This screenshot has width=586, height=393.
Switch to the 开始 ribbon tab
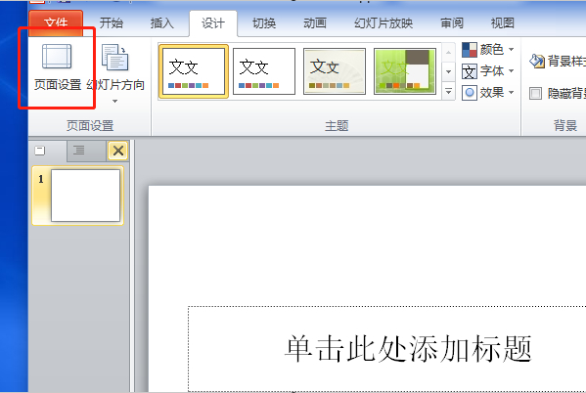pyautogui.click(x=111, y=23)
